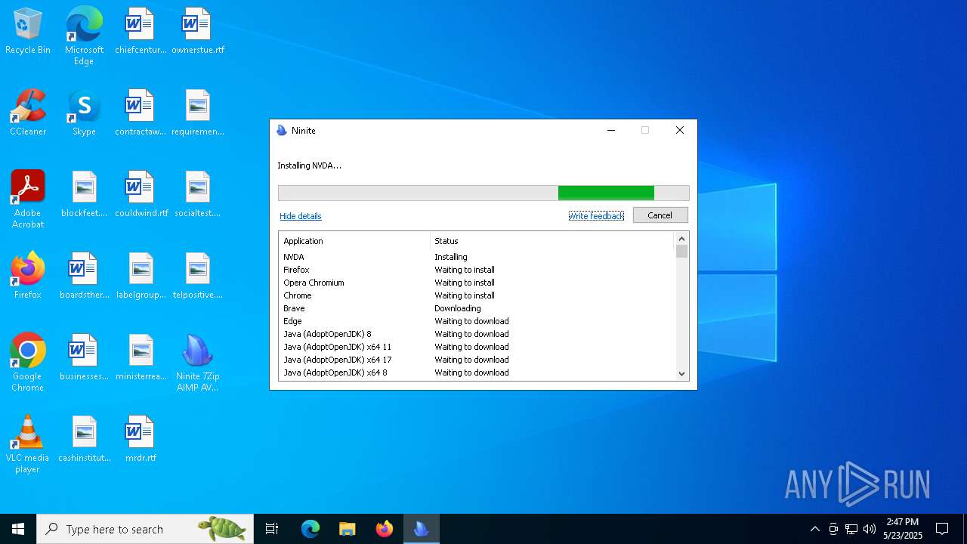Image resolution: width=967 pixels, height=544 pixels.
Task: Select the Firefox row in Ninite list
Action: pos(477,270)
